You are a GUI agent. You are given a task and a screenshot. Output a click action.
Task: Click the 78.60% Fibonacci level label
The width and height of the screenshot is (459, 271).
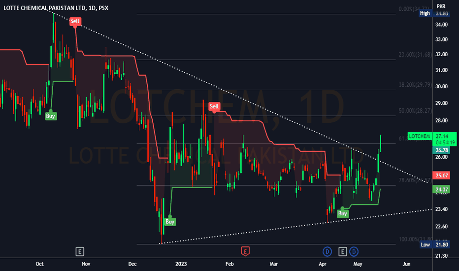(x=415, y=180)
